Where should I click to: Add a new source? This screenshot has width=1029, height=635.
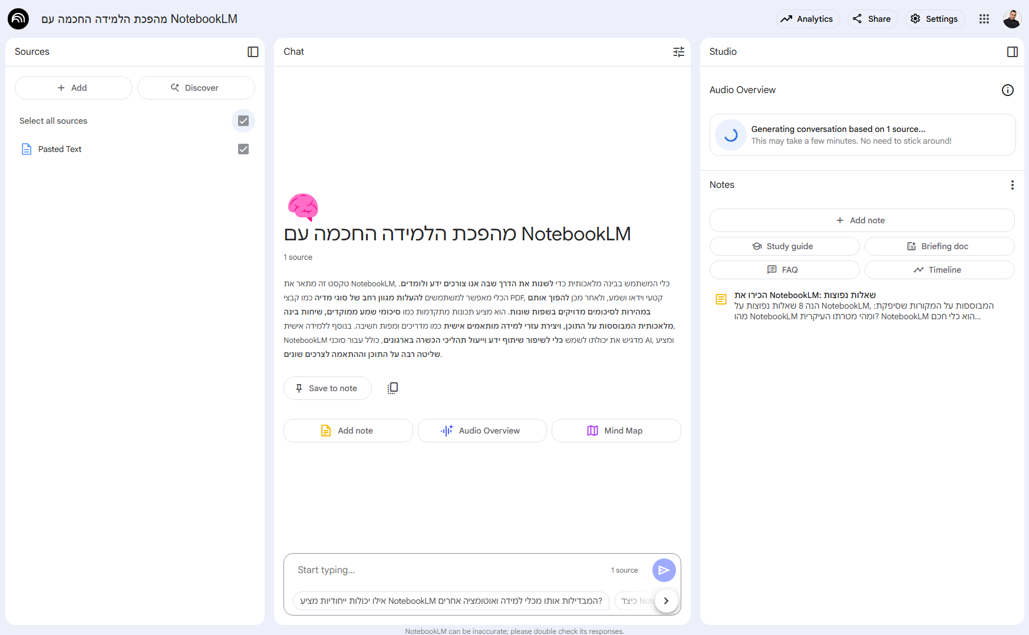tap(74, 88)
